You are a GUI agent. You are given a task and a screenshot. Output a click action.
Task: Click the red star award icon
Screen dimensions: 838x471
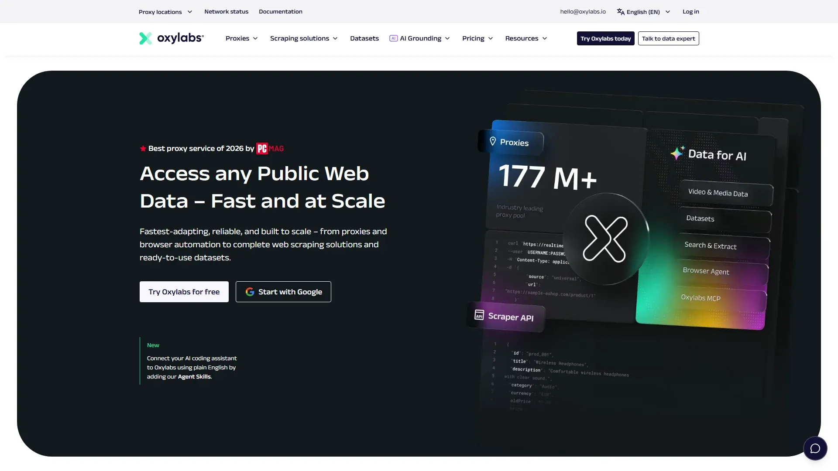[143, 148]
